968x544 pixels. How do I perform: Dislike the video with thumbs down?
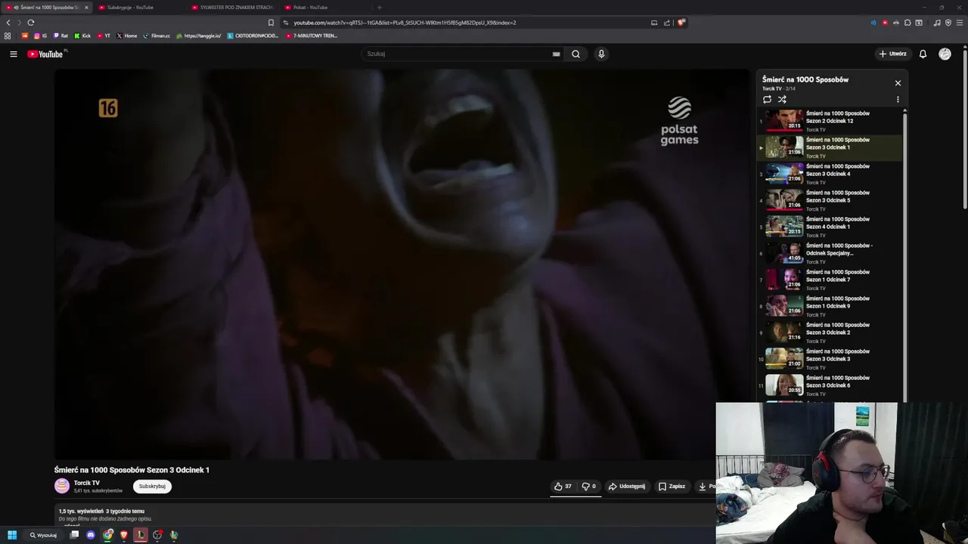(588, 487)
